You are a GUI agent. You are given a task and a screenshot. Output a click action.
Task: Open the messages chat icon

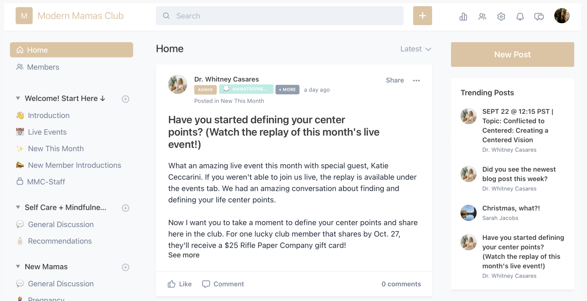[539, 17]
